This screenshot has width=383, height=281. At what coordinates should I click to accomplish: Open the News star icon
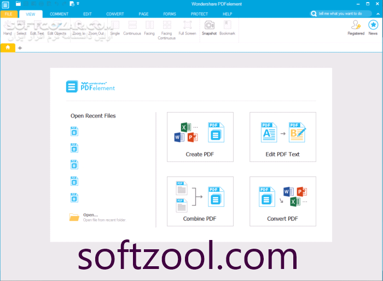pos(373,28)
